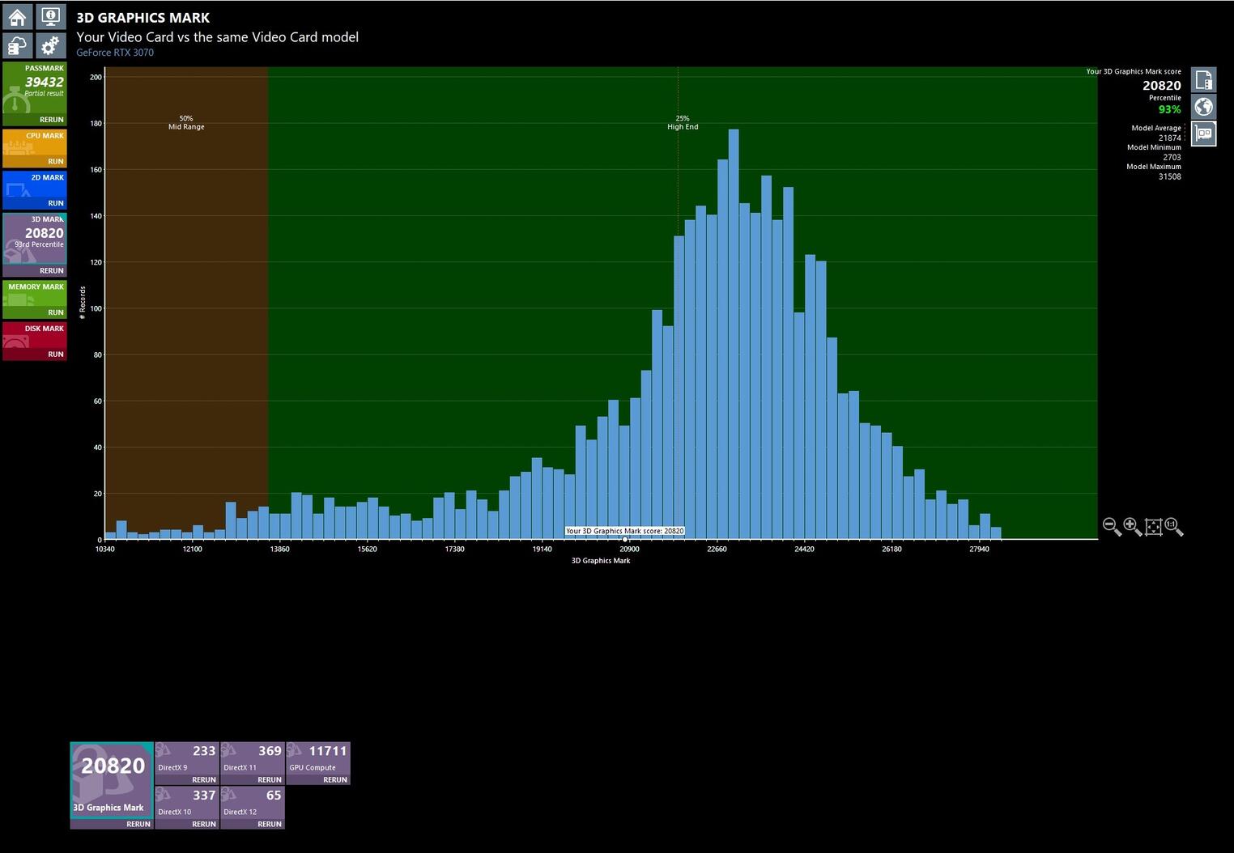Reset chart zoom with the 1:1 magnifier
Viewport: 1234px width, 853px height.
pos(1173,527)
